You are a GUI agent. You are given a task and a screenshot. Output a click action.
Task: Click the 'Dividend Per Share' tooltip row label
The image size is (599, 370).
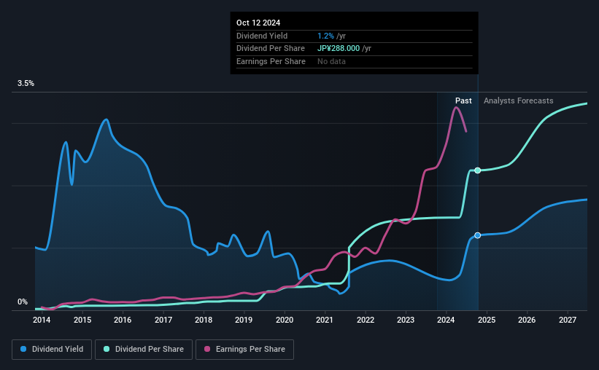(271, 49)
